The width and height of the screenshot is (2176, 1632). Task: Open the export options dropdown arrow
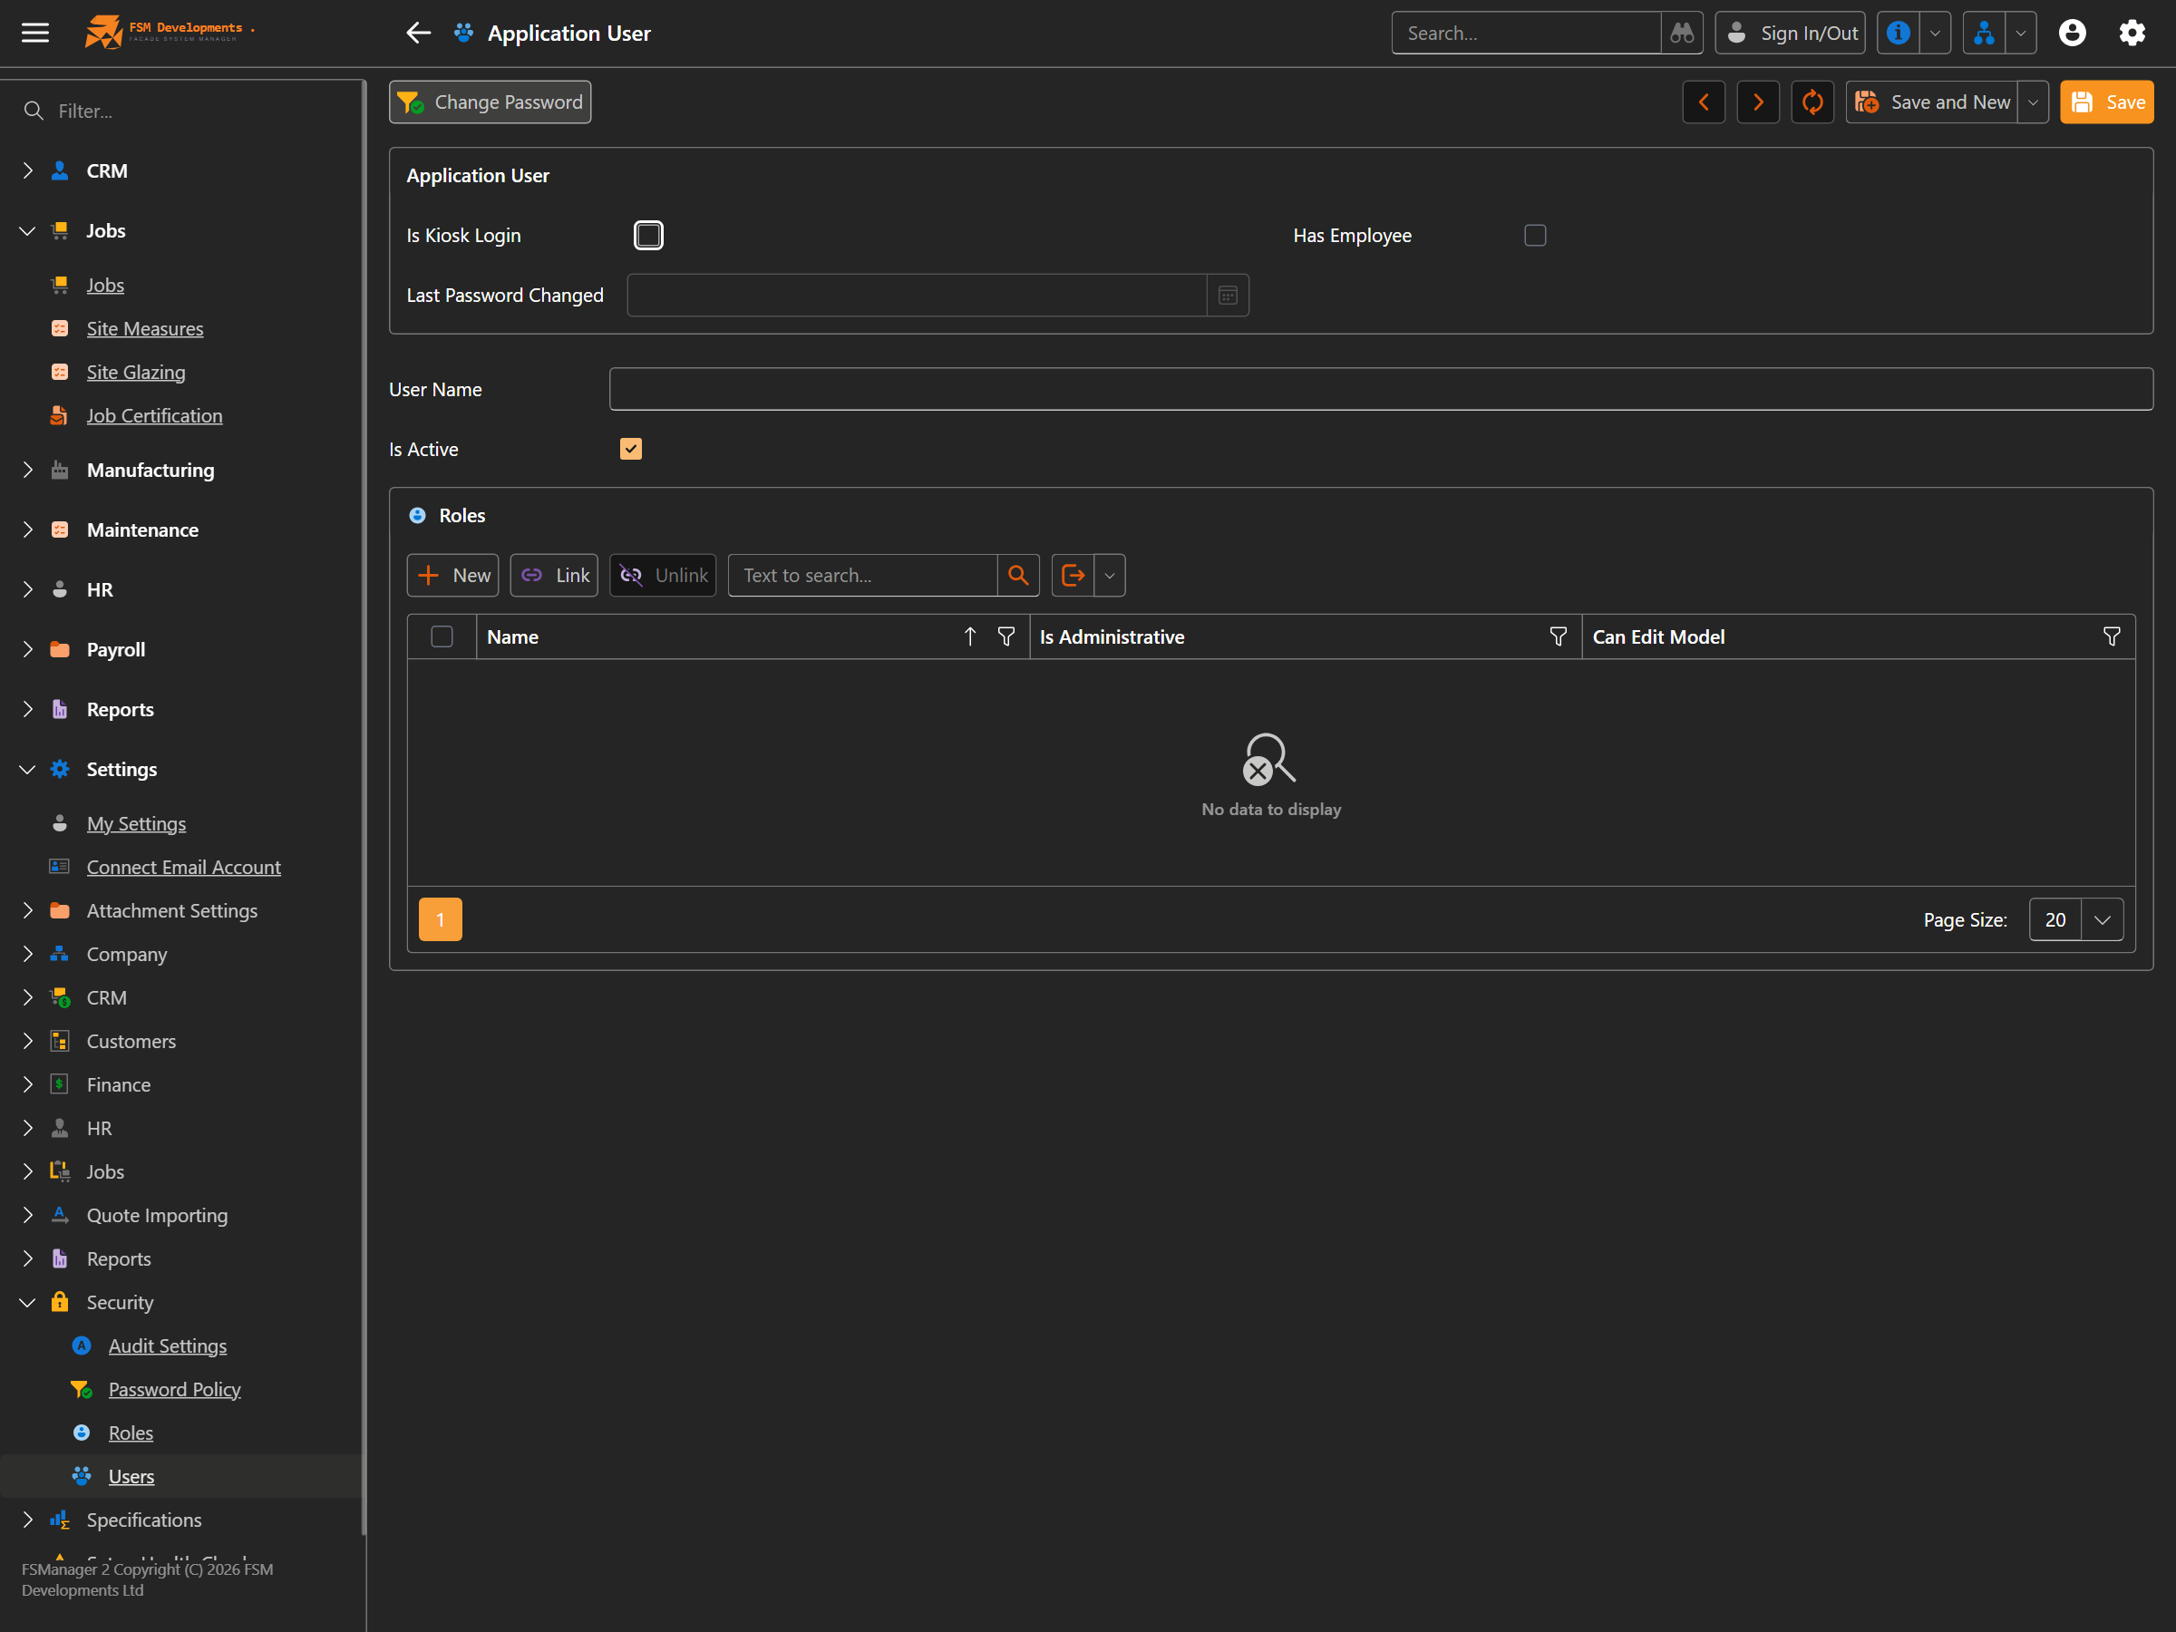pyautogui.click(x=1109, y=576)
